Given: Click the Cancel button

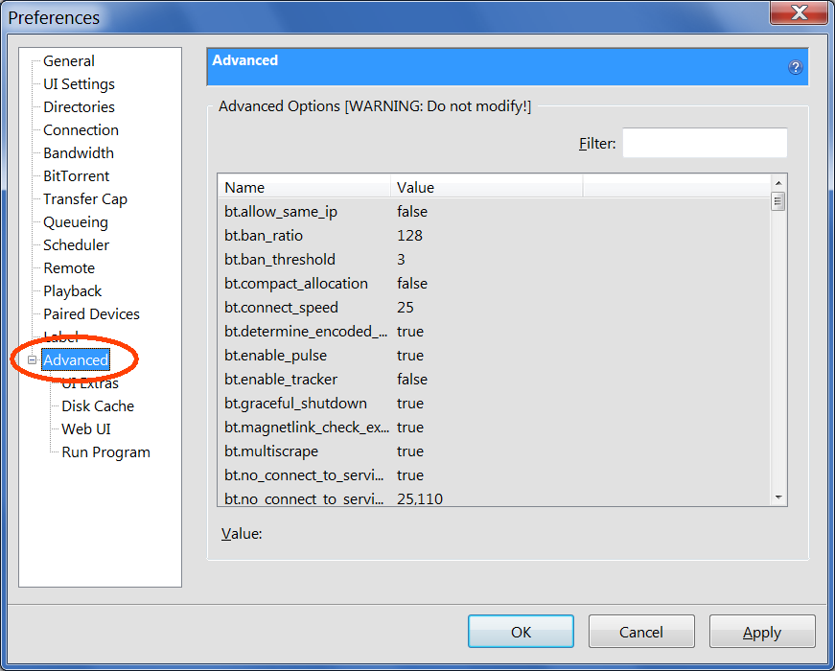Looking at the screenshot, I should (641, 632).
